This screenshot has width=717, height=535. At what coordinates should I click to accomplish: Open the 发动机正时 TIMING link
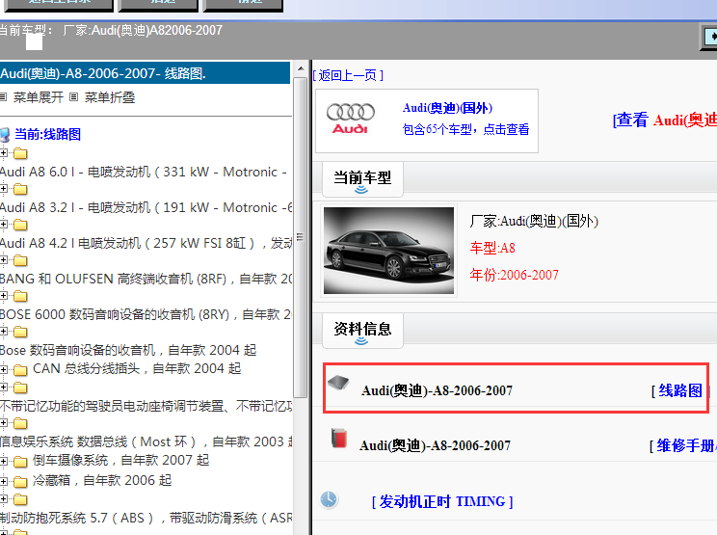coord(442,501)
